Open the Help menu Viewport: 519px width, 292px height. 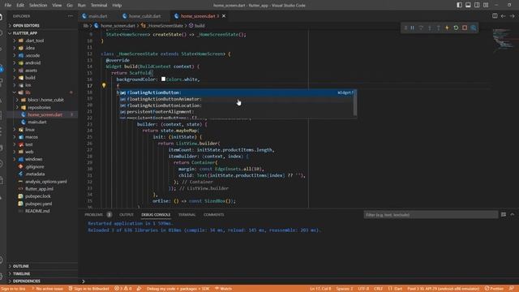tap(117, 5)
